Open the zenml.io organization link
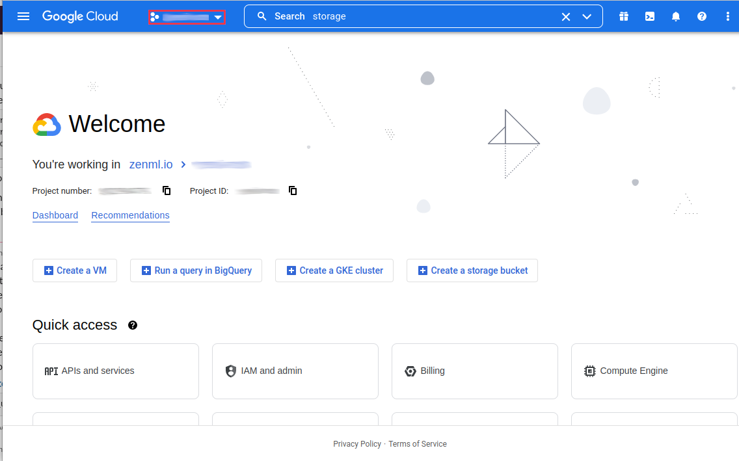This screenshot has width=739, height=461. point(150,165)
